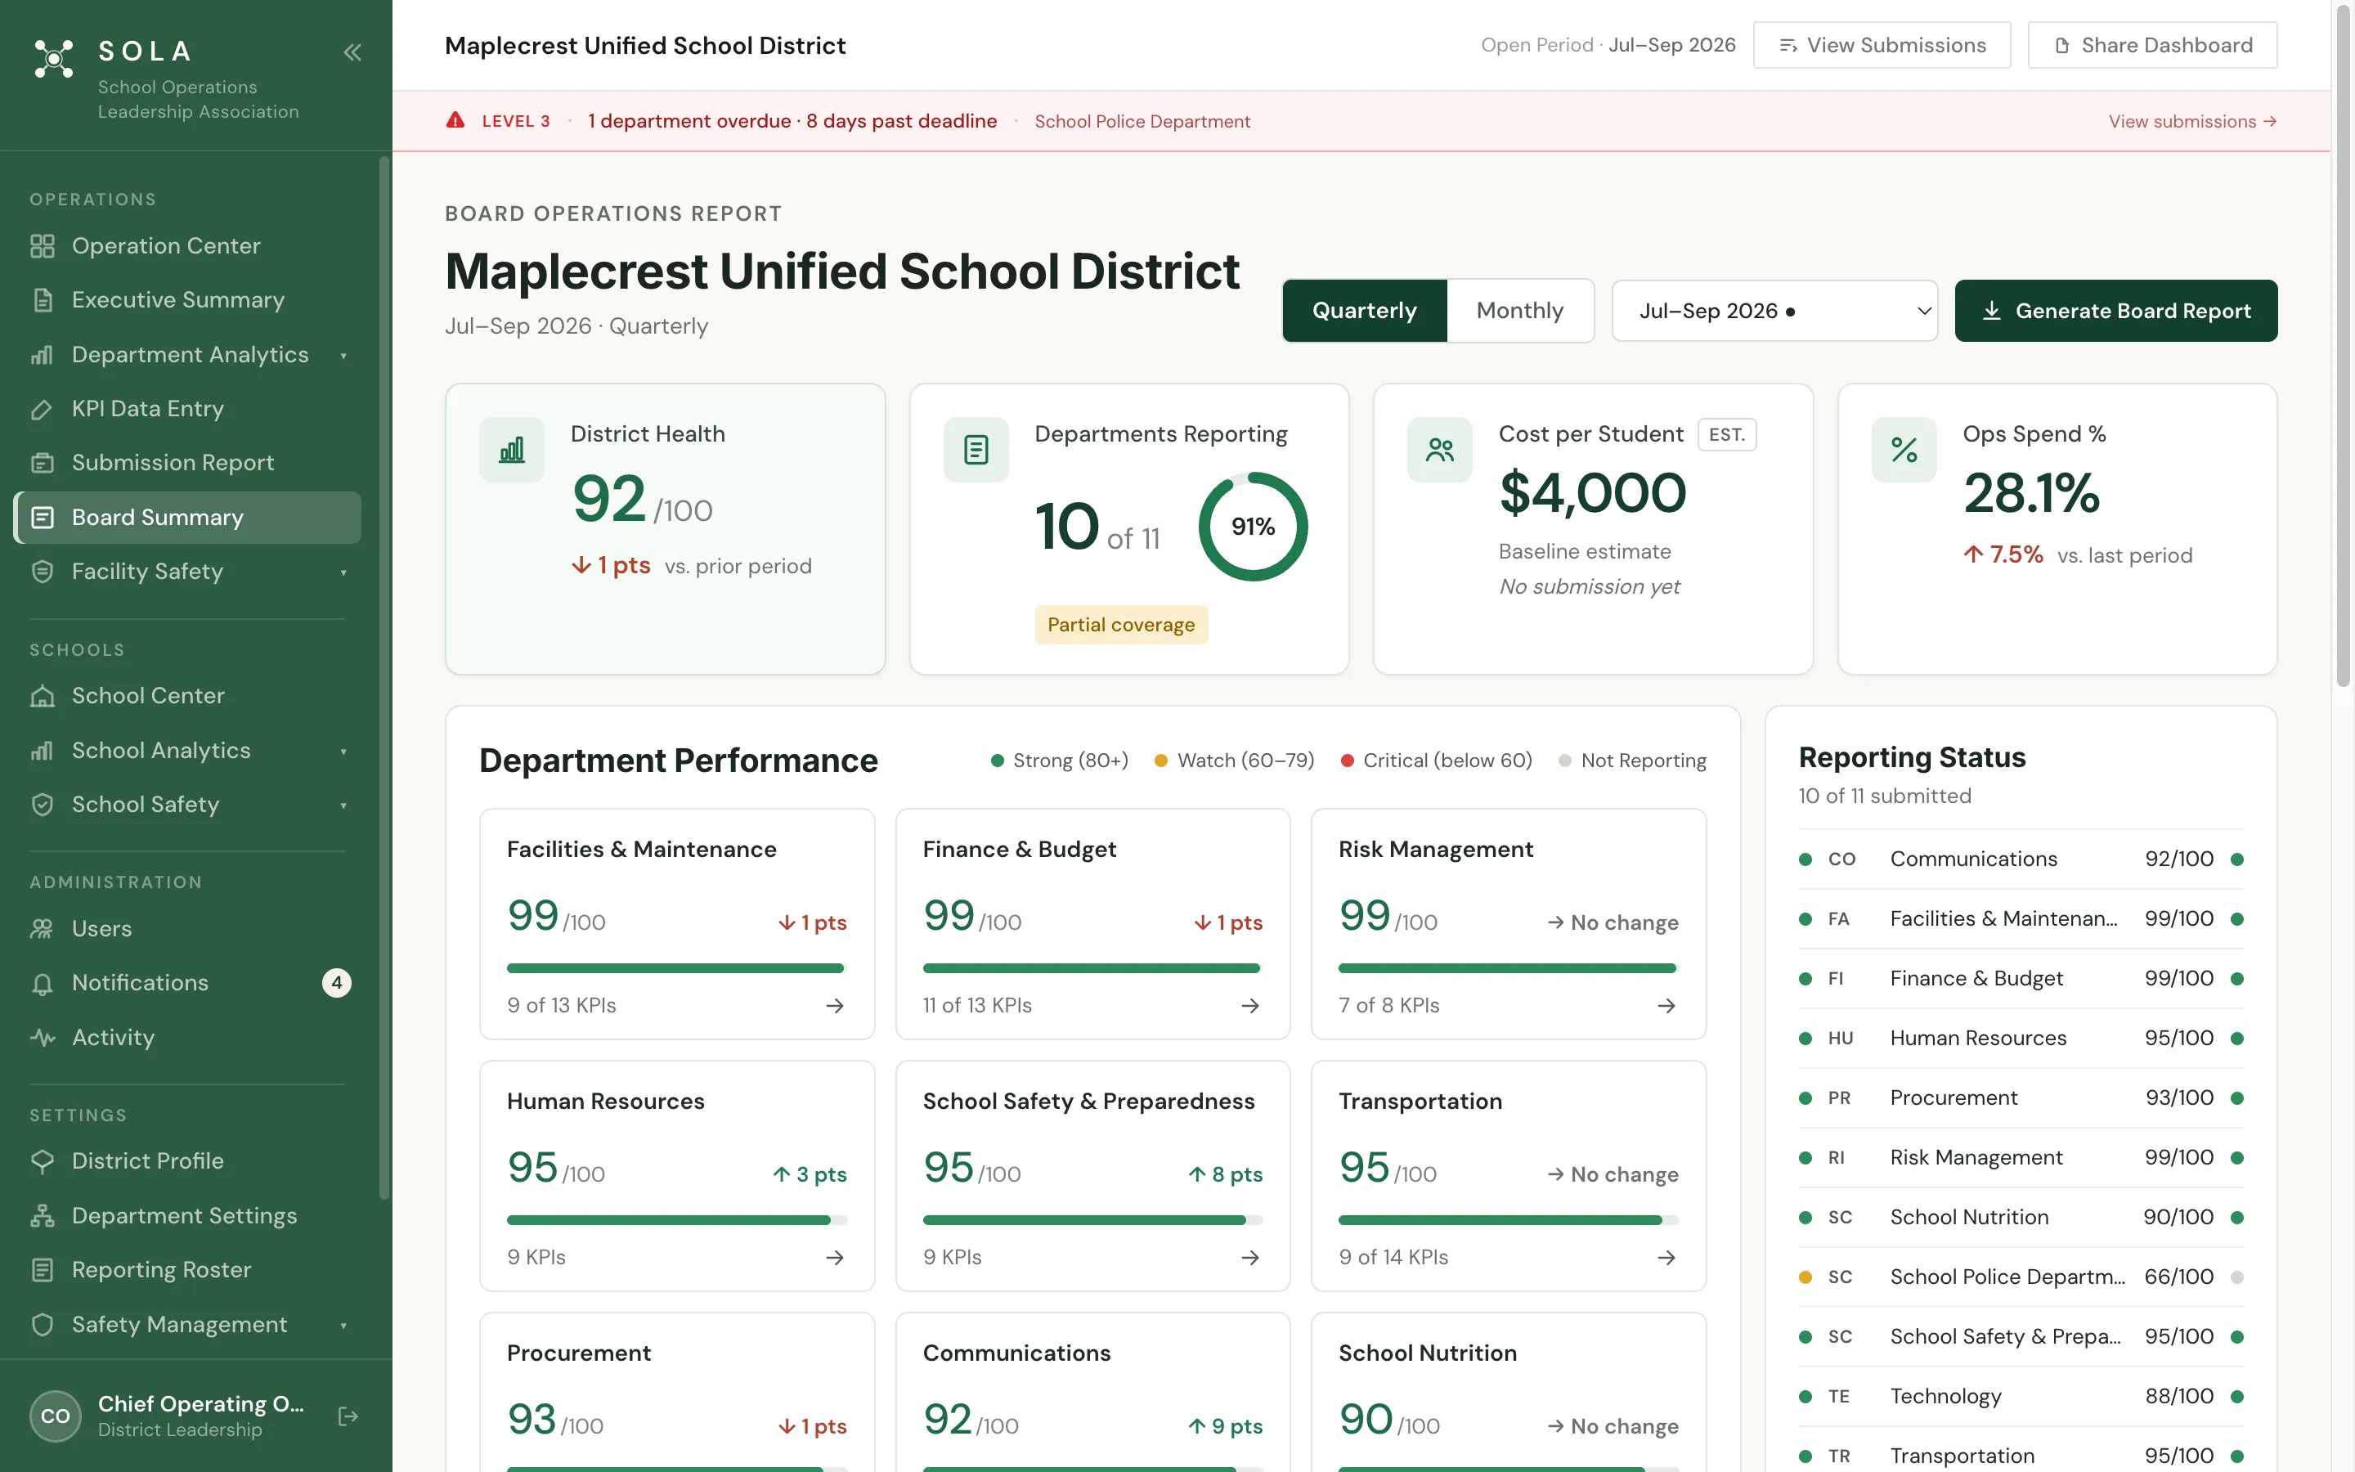
Task: Open the Risk Management card arrow
Action: click(x=1667, y=1006)
